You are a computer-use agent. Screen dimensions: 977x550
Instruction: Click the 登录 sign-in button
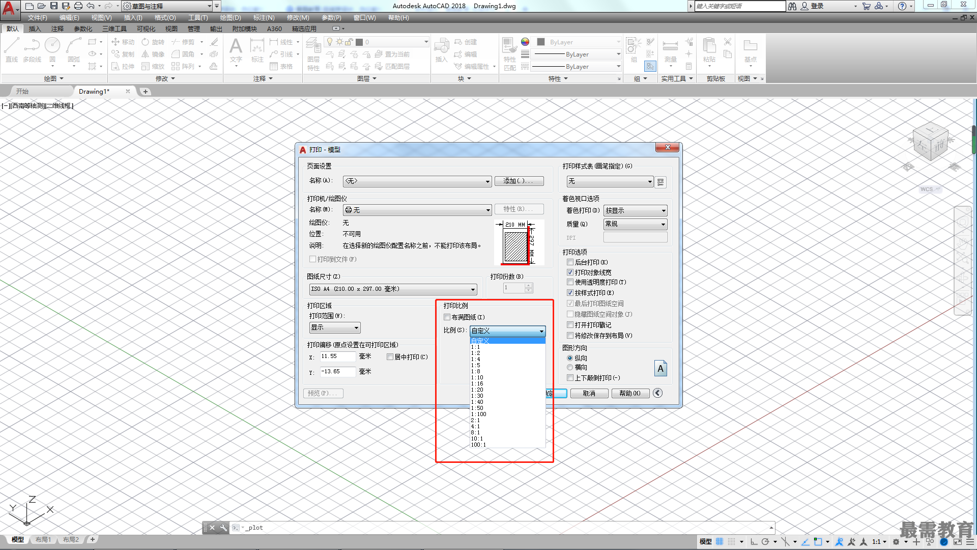coord(812,6)
